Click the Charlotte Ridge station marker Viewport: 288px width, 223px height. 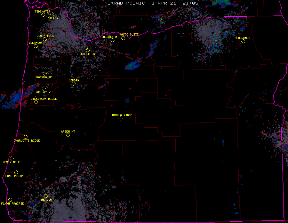(x=25, y=137)
